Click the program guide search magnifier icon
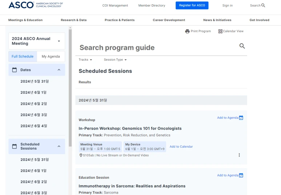281x195 pixels. 242,46
